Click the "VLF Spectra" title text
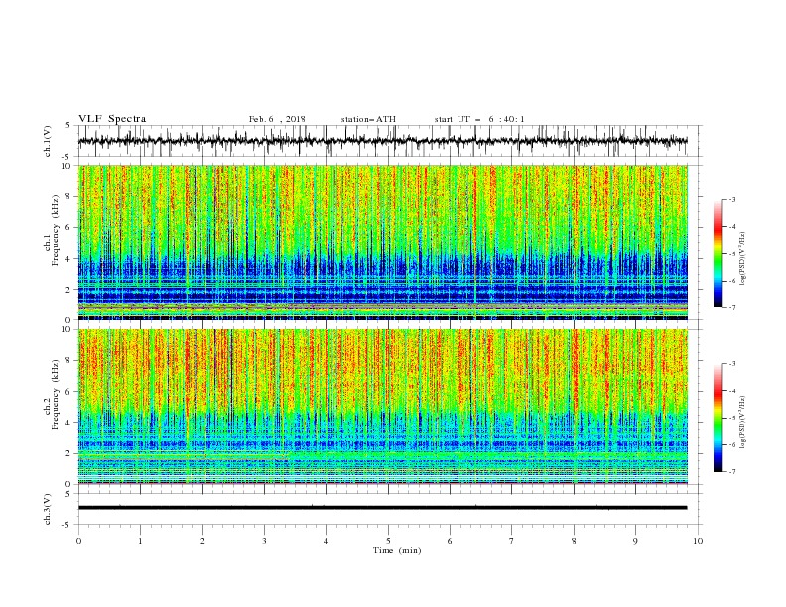Image resolution: width=786 pixels, height=607 pixels. click(112, 119)
